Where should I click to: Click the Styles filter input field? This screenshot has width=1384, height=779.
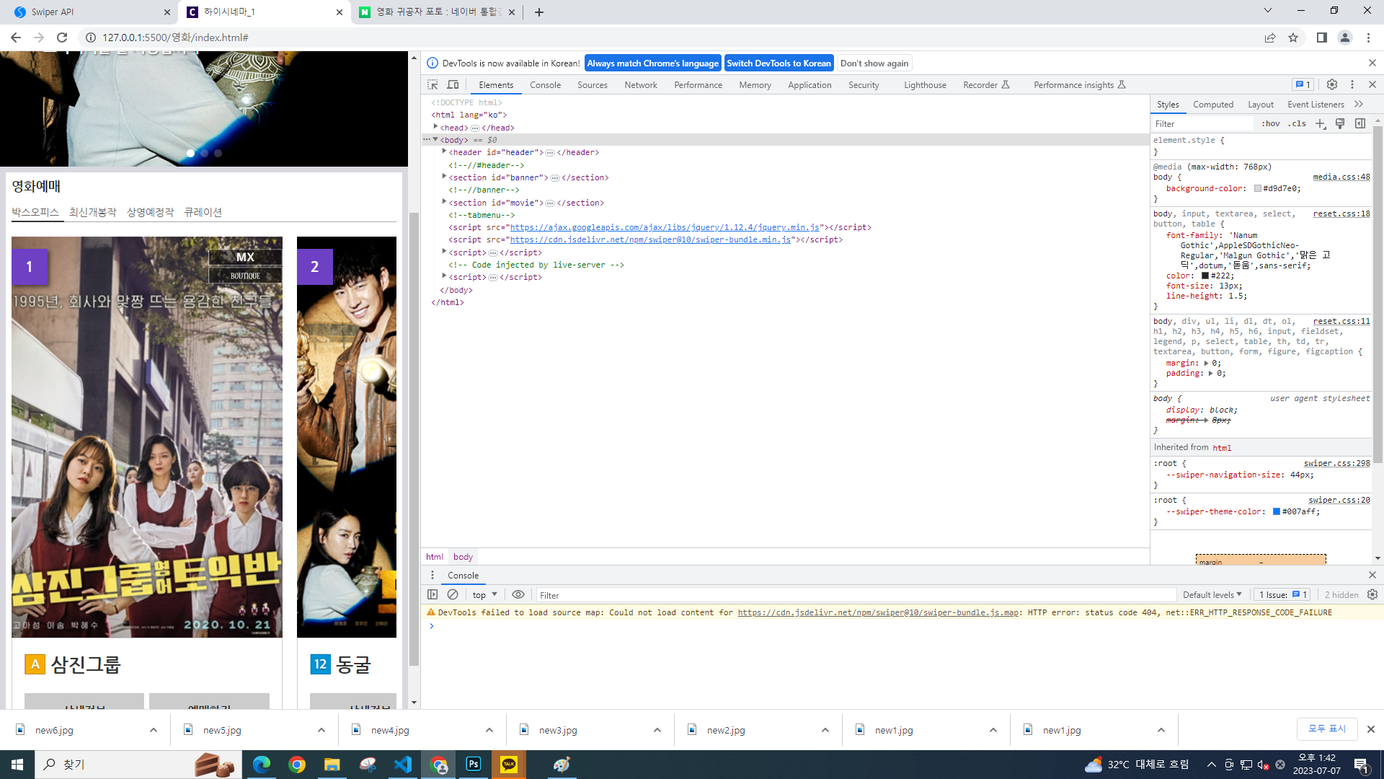click(x=1202, y=123)
